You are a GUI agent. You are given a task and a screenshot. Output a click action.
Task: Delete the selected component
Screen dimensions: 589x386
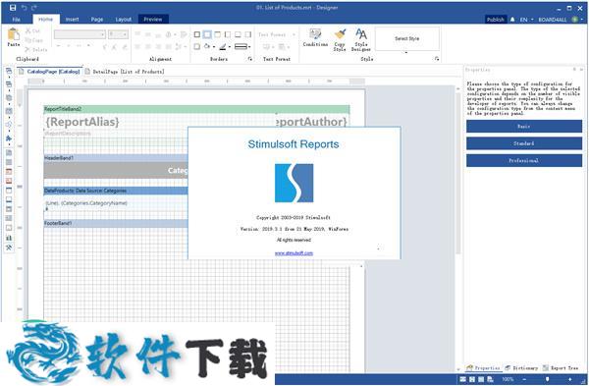[35, 49]
